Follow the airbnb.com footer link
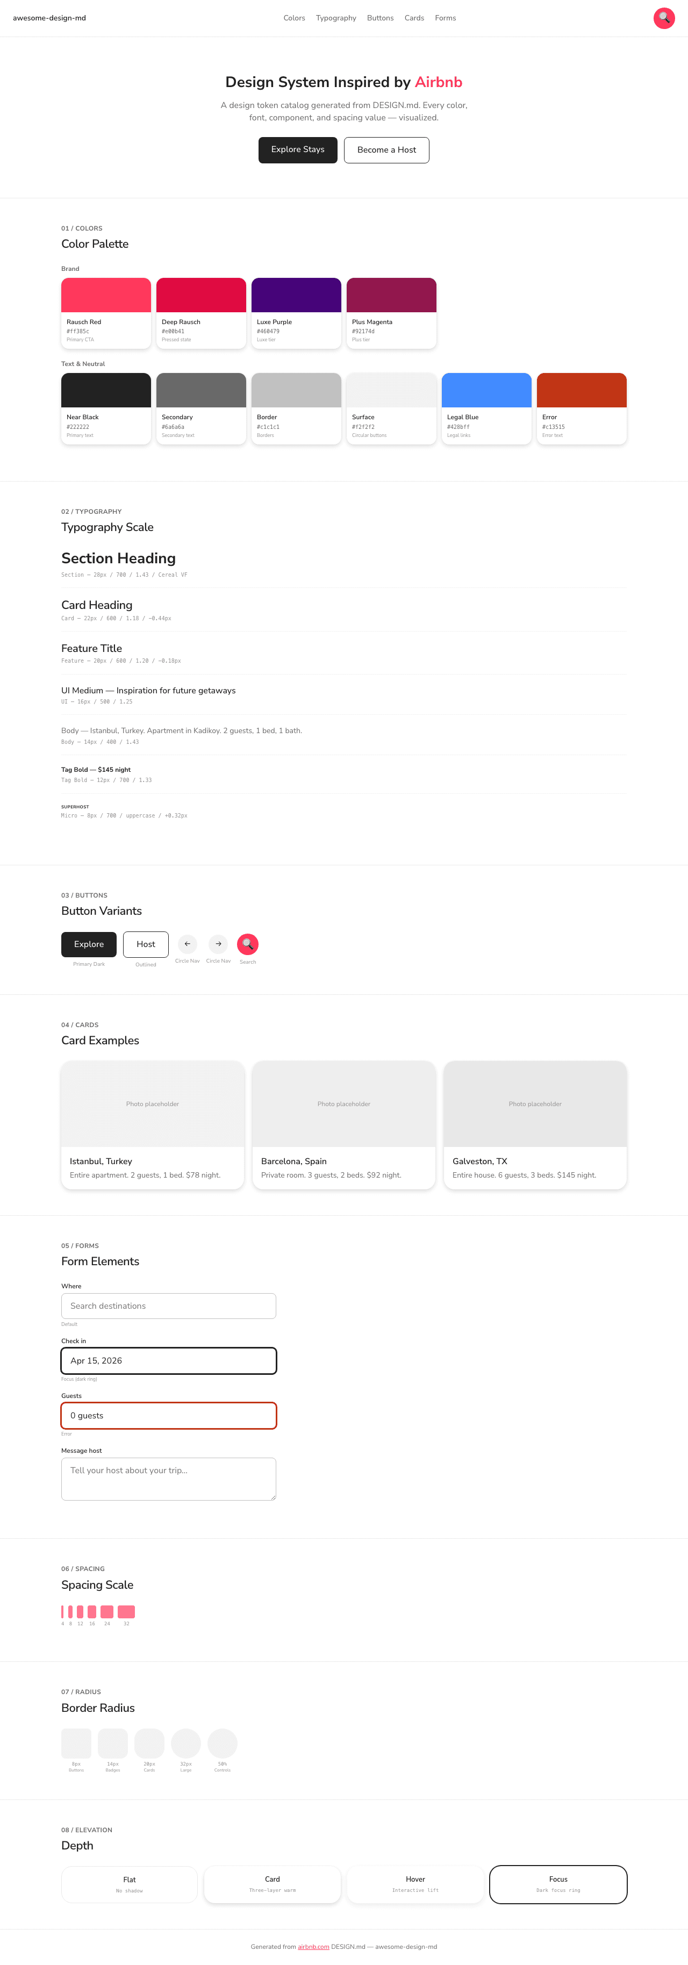Viewport: 688px width, 1965px height. (x=313, y=1947)
